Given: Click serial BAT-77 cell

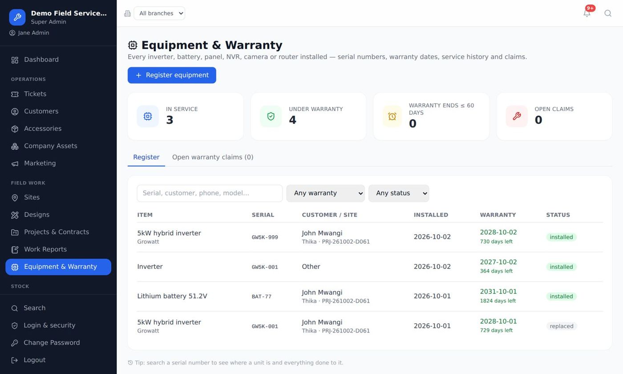Looking at the screenshot, I should click(x=262, y=297).
